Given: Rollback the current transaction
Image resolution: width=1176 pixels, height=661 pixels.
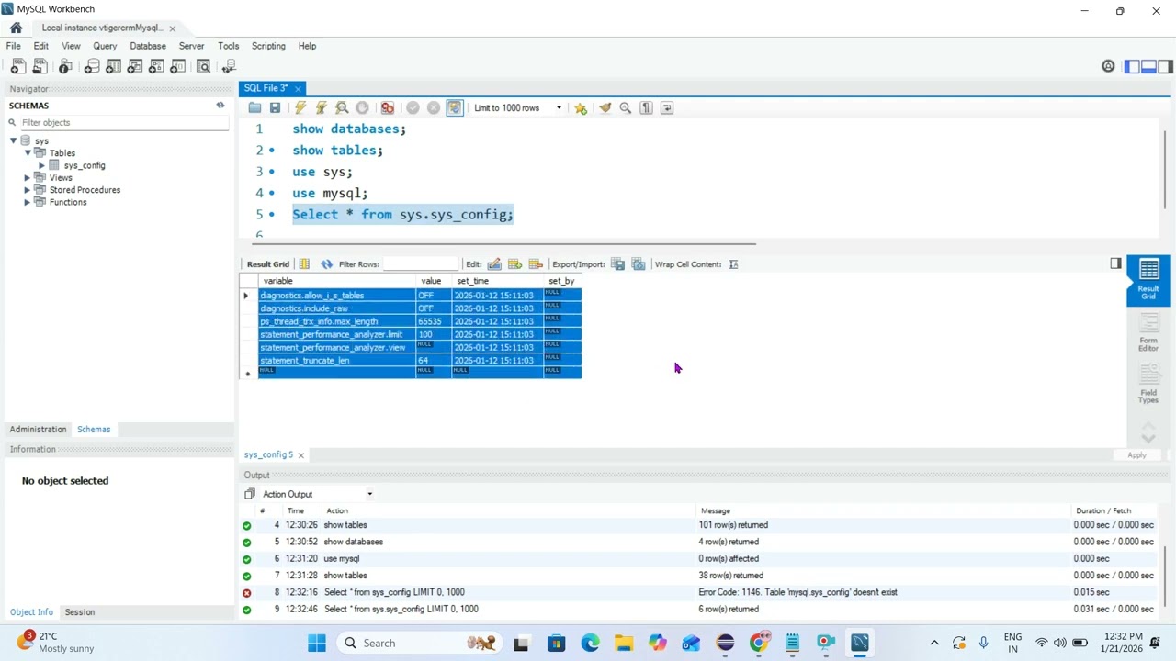Looking at the screenshot, I should (x=434, y=108).
